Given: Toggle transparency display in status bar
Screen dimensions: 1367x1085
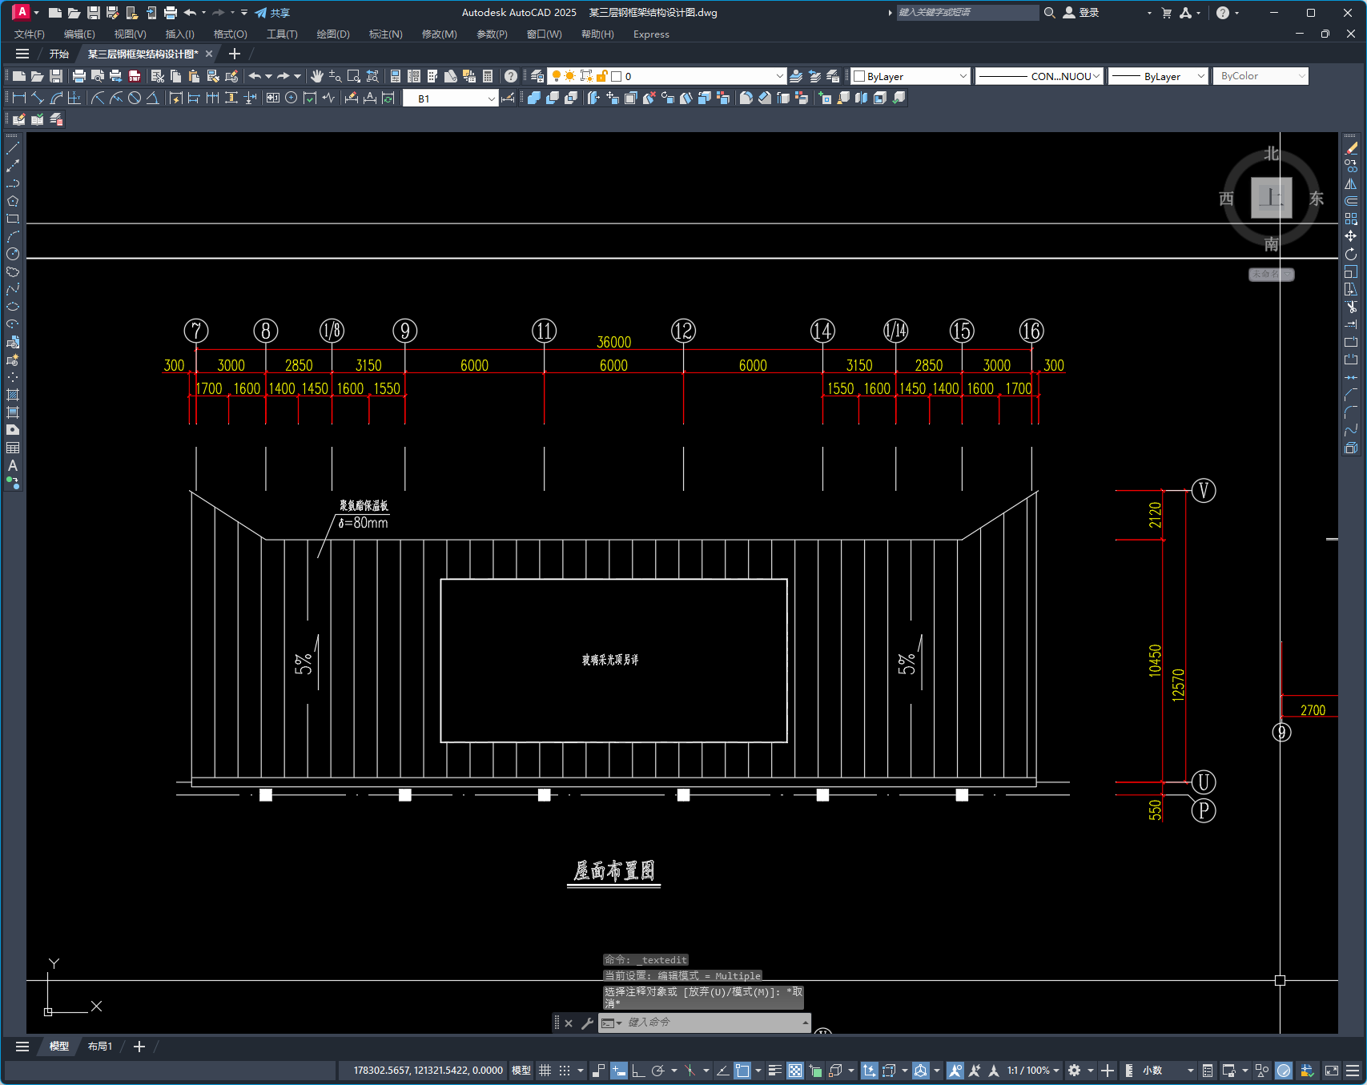Looking at the screenshot, I should pos(795,1071).
